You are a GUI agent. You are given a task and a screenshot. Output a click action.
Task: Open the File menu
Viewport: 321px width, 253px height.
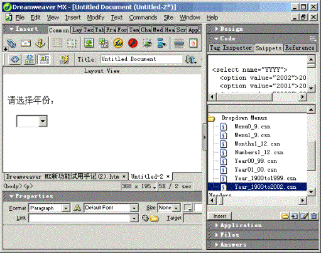point(20,18)
